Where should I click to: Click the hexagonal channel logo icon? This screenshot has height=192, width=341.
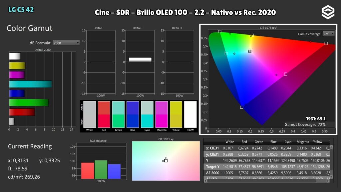click(328, 12)
